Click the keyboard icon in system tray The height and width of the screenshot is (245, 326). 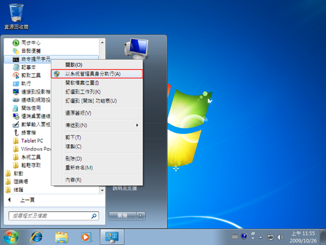click(235, 236)
